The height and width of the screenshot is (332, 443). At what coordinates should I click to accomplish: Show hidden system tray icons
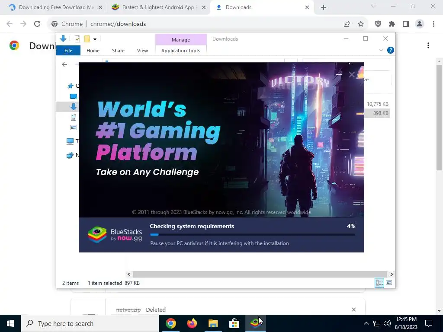pyautogui.click(x=366, y=323)
